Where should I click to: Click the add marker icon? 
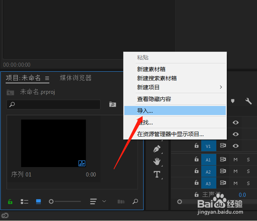(x=233, y=101)
